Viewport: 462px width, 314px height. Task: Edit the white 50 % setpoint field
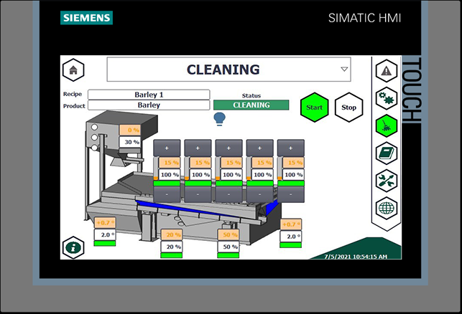tap(228, 247)
